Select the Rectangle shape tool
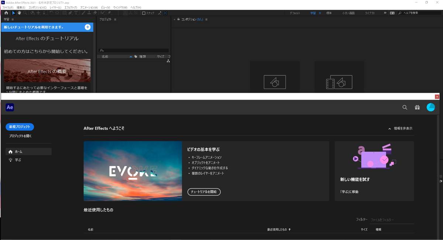This screenshot has width=443, height=240. pos(64,13)
